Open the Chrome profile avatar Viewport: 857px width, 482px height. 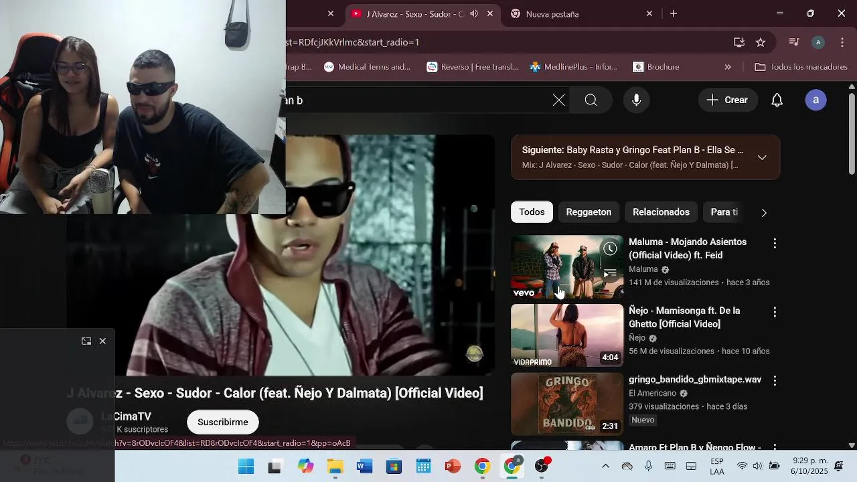818,42
